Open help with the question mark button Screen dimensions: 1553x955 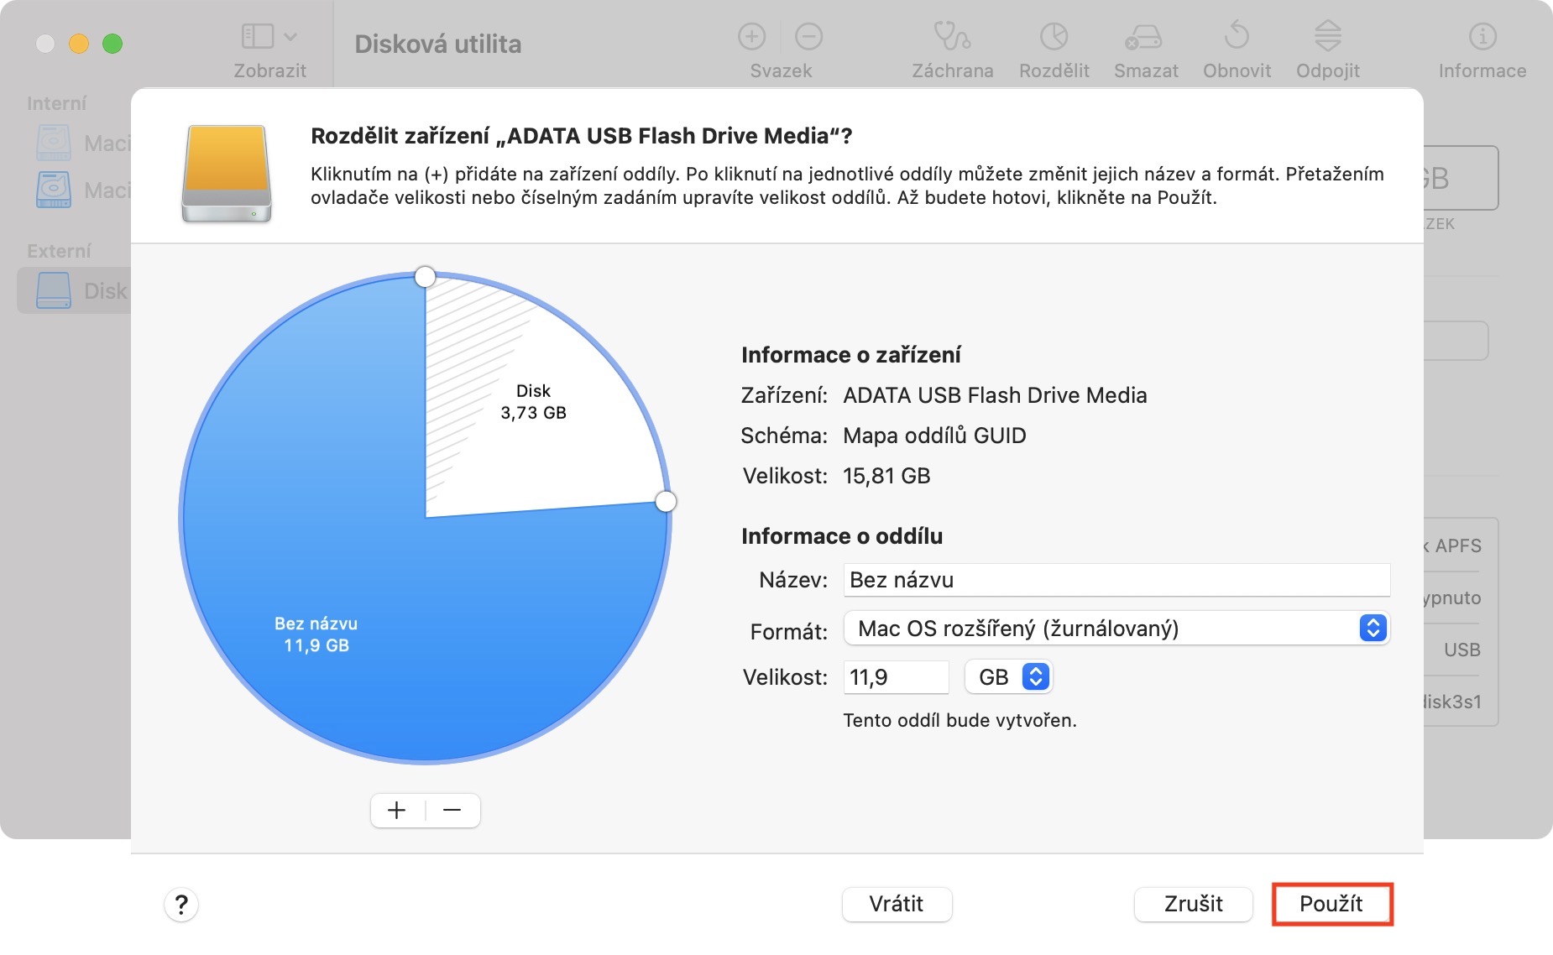click(x=181, y=905)
